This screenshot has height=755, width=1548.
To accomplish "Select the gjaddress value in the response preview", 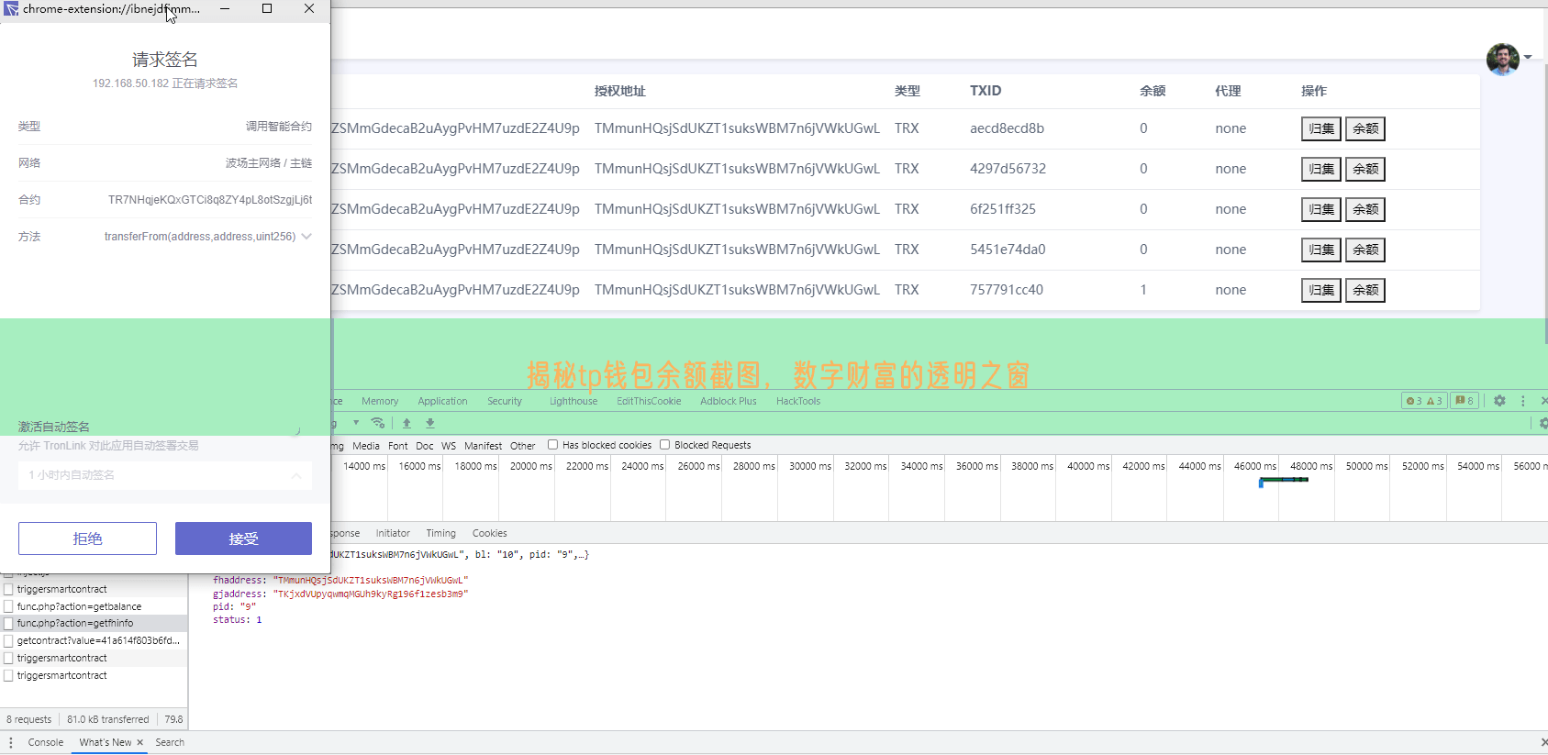I will coord(371,594).
